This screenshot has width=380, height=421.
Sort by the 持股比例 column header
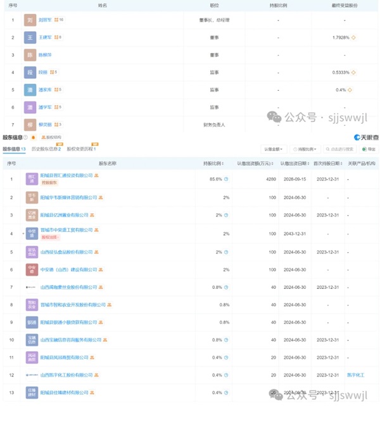point(213,163)
